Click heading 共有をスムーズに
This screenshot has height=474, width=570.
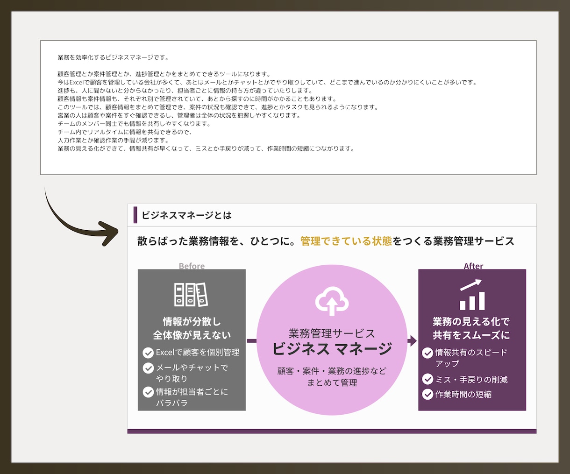tap(471, 335)
